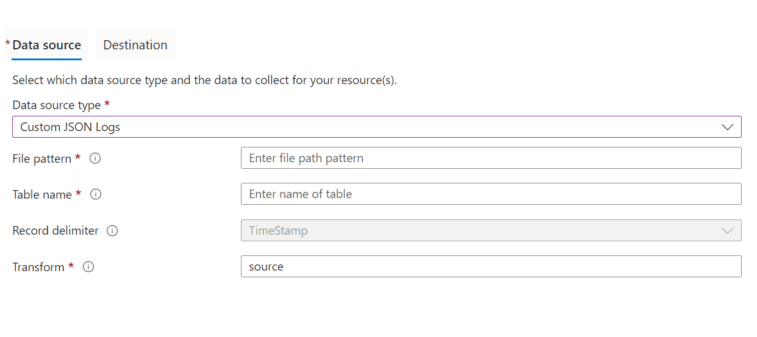Show info for Table name
This screenshot has width=757, height=337.
pos(96,194)
